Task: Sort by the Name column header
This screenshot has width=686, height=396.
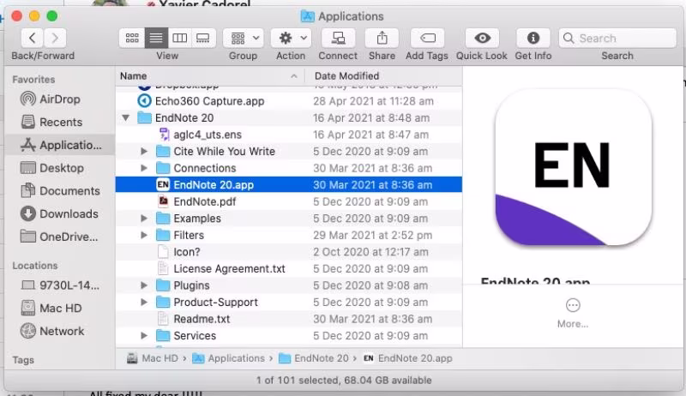Action: click(209, 76)
